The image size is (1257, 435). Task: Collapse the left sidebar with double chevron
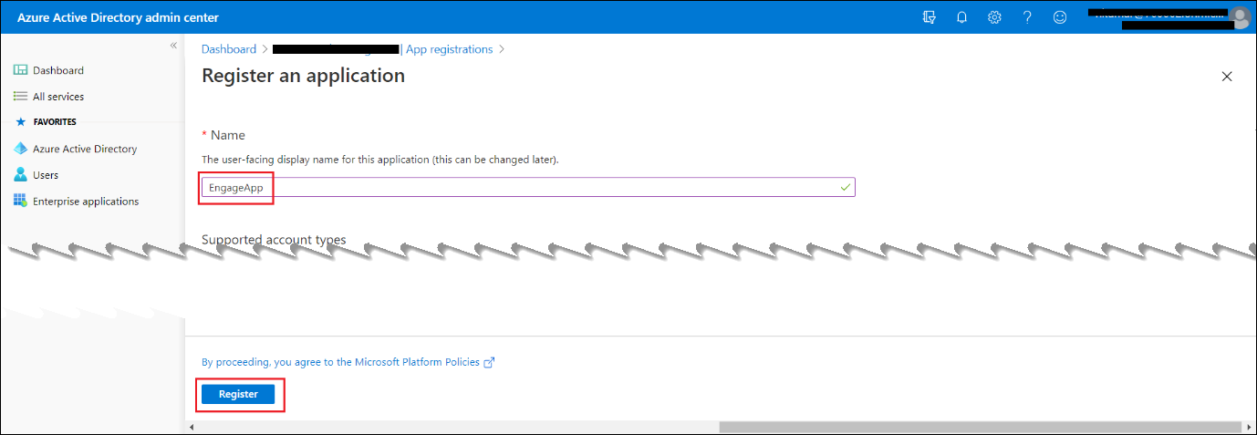click(x=173, y=46)
